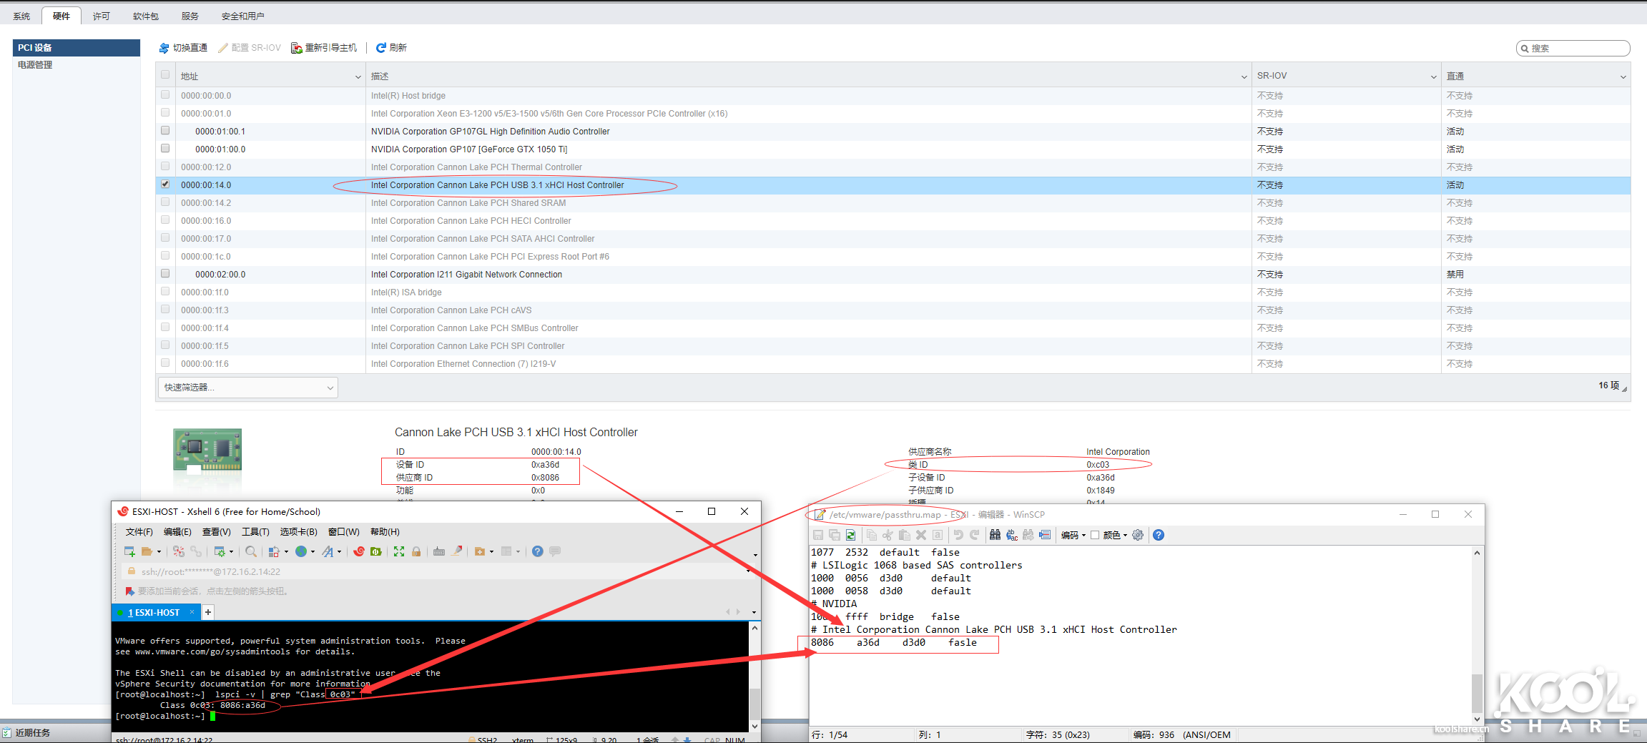The image size is (1647, 743).
Task: Select the Intel I219-V Ethernet Connection row
Action: tap(893, 364)
